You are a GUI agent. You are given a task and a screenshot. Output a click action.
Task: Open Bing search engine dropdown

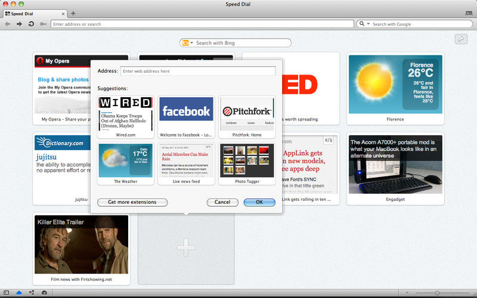coord(187,43)
